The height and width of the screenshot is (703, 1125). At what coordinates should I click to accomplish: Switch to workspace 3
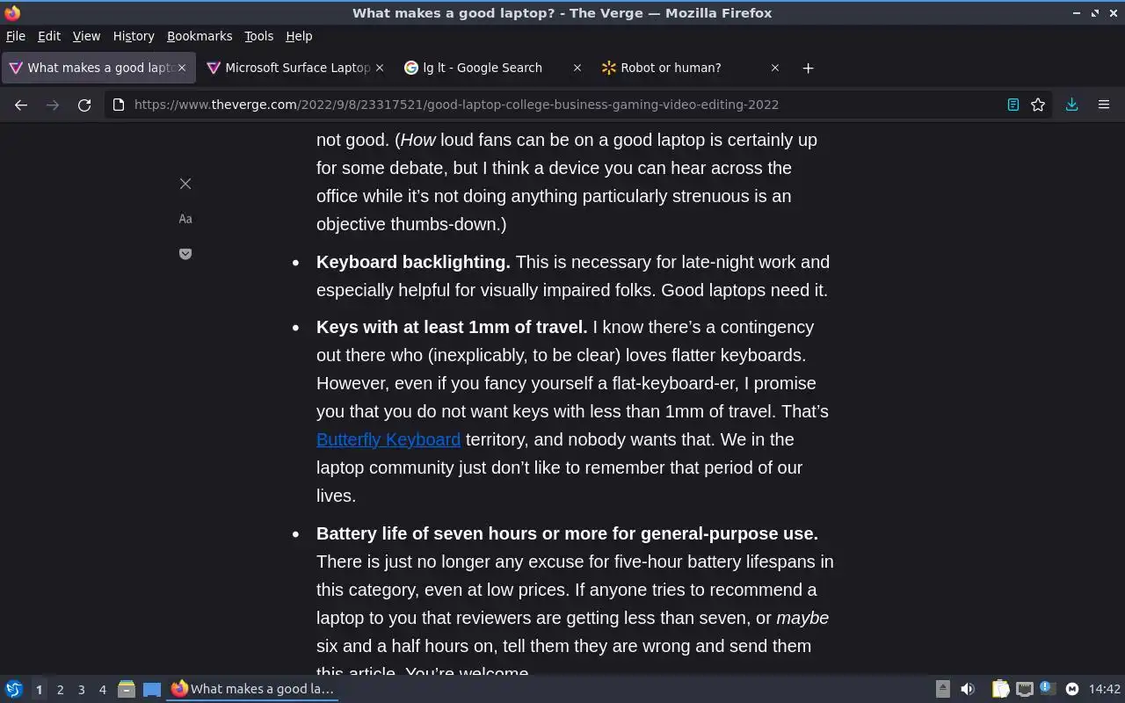tap(81, 690)
